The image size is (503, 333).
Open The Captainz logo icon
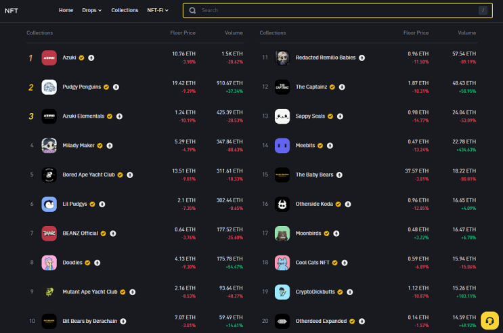282,87
